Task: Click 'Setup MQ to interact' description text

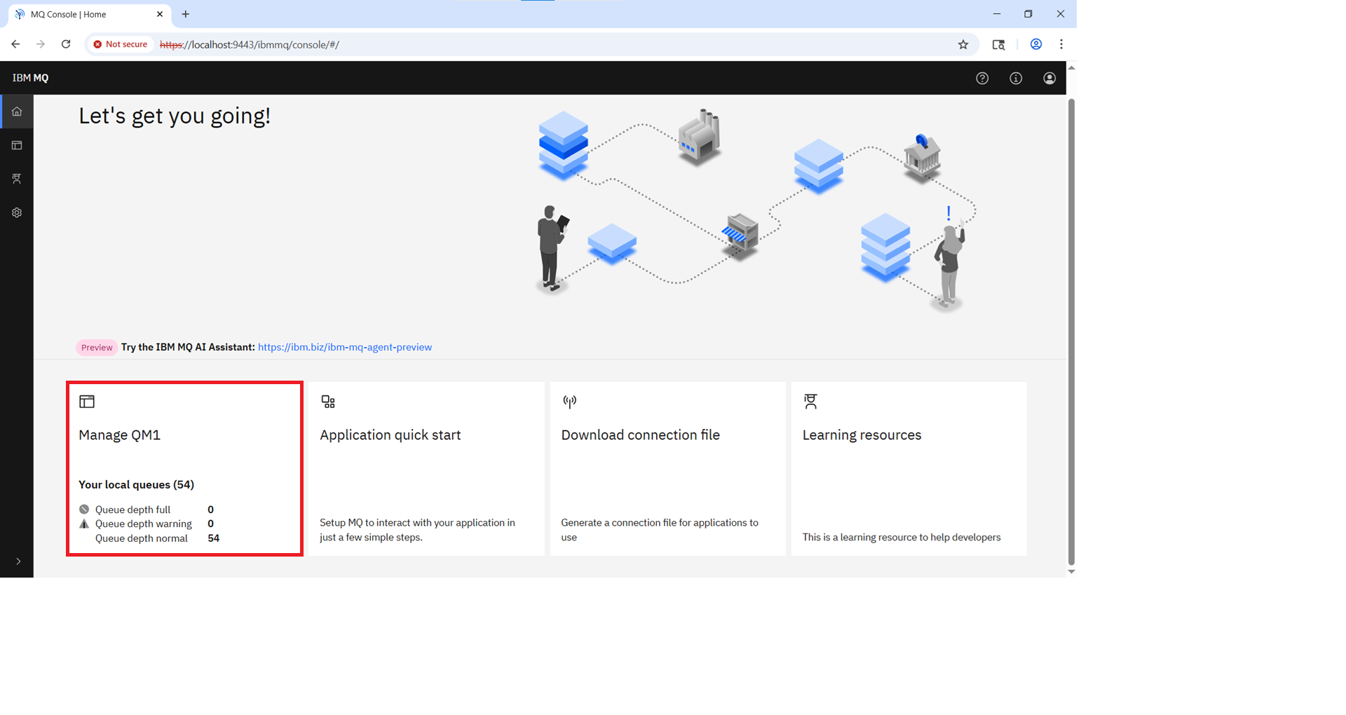Action: [x=417, y=530]
